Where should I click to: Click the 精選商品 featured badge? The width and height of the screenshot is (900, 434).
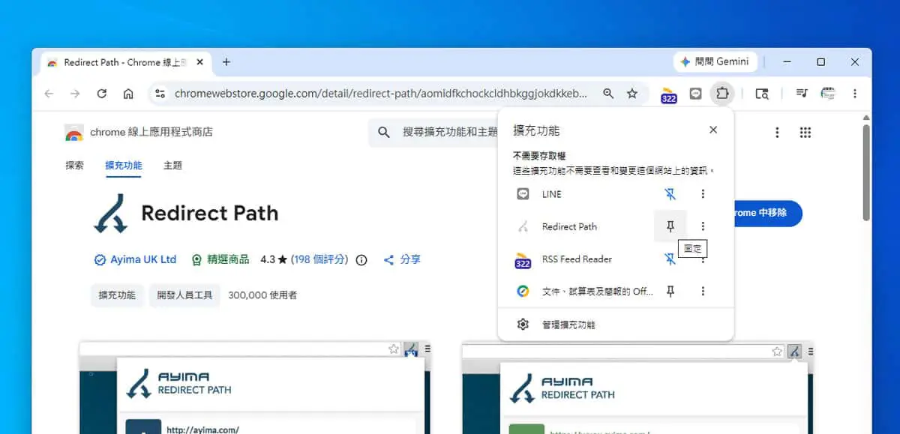220,259
